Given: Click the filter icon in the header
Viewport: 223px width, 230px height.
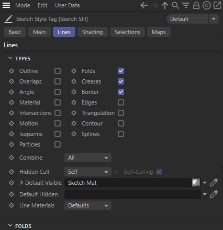Looking at the screenshot, I should pos(186,5).
